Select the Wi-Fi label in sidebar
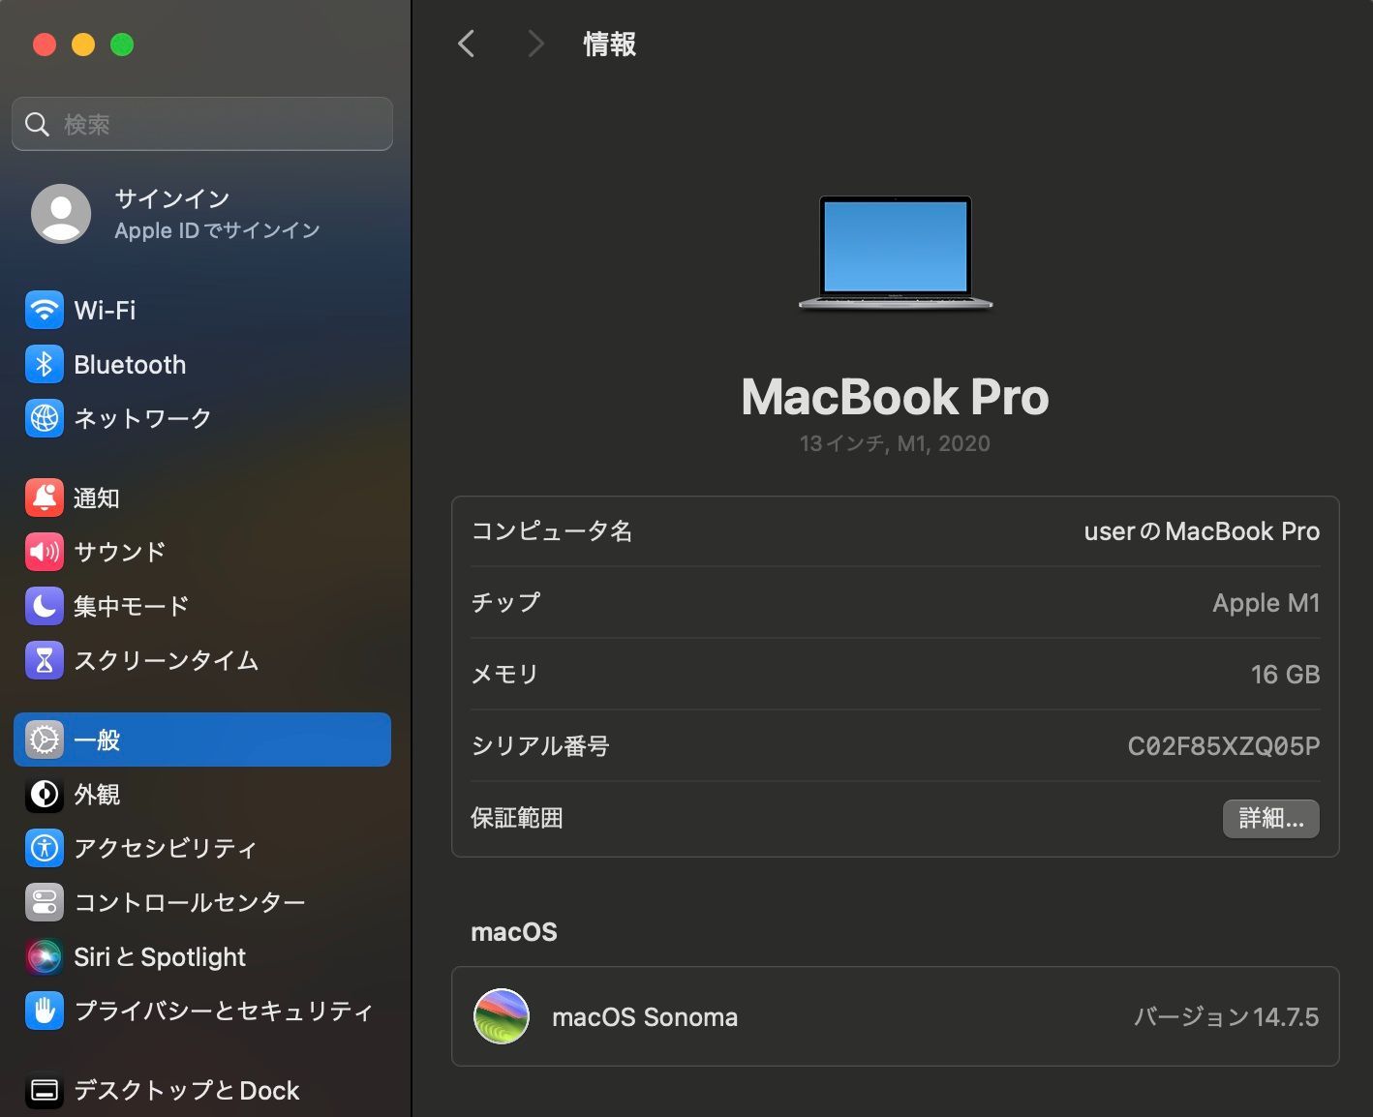 coord(105,311)
